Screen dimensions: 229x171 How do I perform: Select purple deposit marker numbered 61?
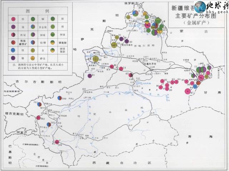pos(90,76)
